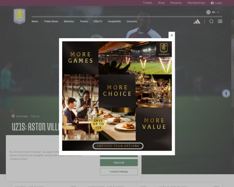Select the Hospitality menu item
Screen dimensions: 234x187
tap(114, 21)
